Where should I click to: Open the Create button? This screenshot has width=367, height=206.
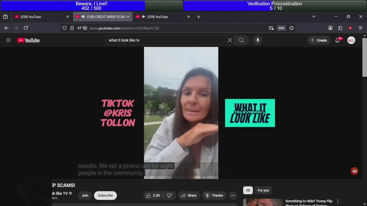pyautogui.click(x=319, y=40)
